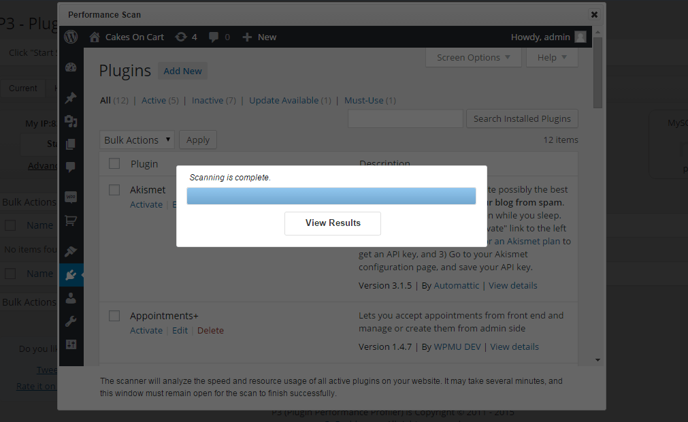The image size is (688, 422).
Task: Open the Automattic author link
Action: 457,286
